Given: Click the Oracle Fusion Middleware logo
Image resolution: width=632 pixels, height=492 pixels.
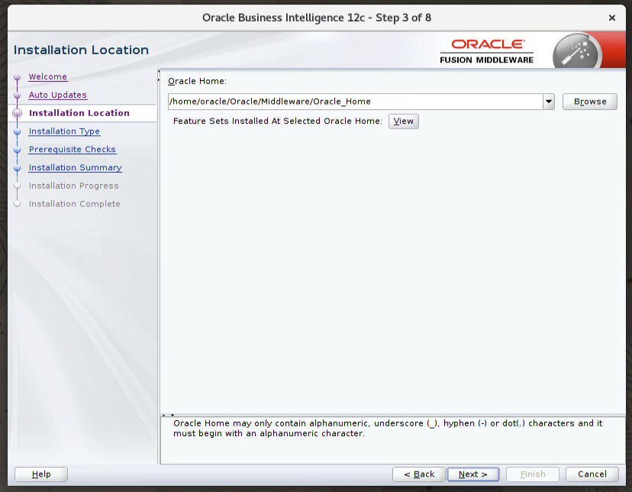Looking at the screenshot, I should click(x=486, y=51).
